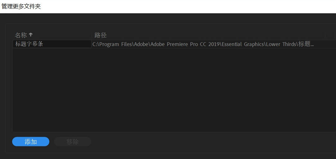Click the truncated ellipsis ending the path
Viewport: 336px width, 159px height.
[x=312, y=45]
